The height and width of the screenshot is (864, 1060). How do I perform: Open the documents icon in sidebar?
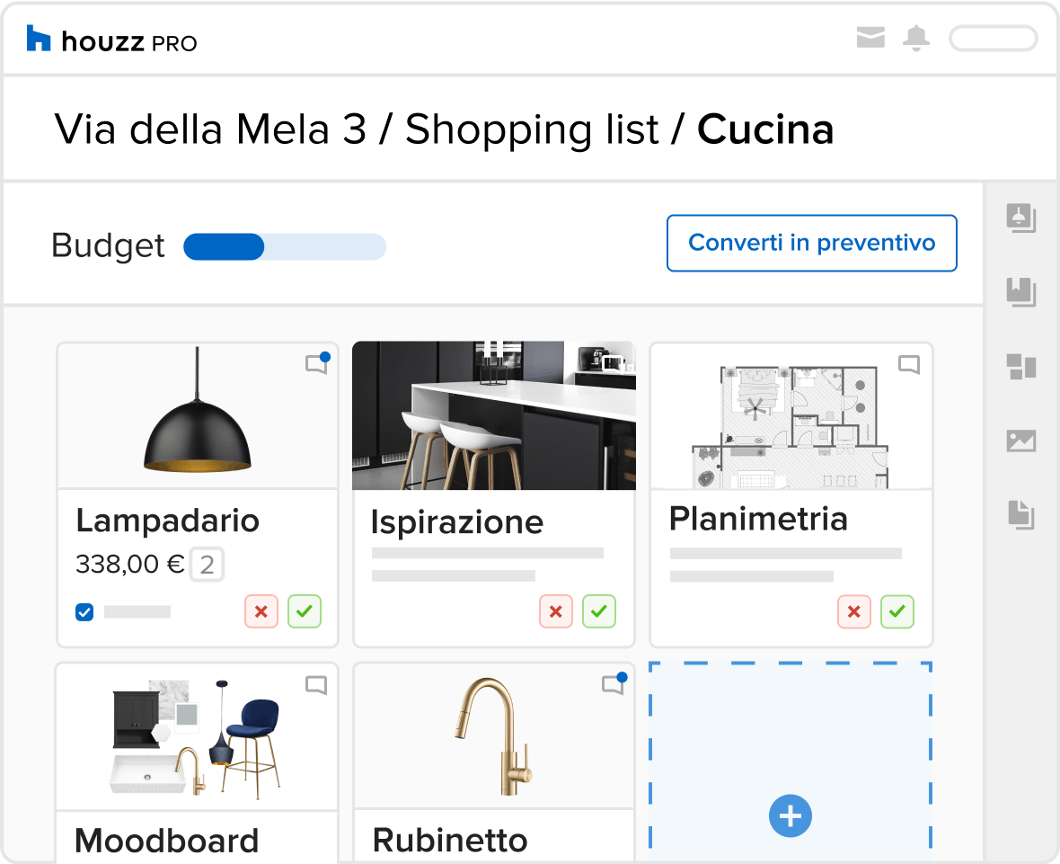point(1020,515)
